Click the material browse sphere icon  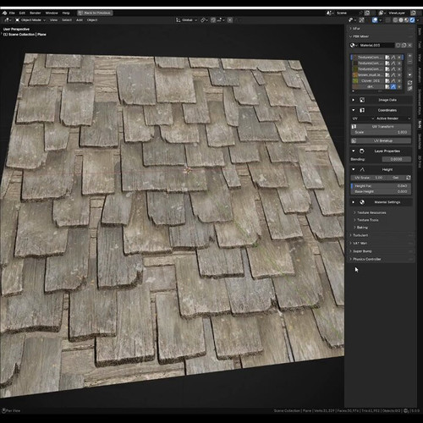coord(353,45)
